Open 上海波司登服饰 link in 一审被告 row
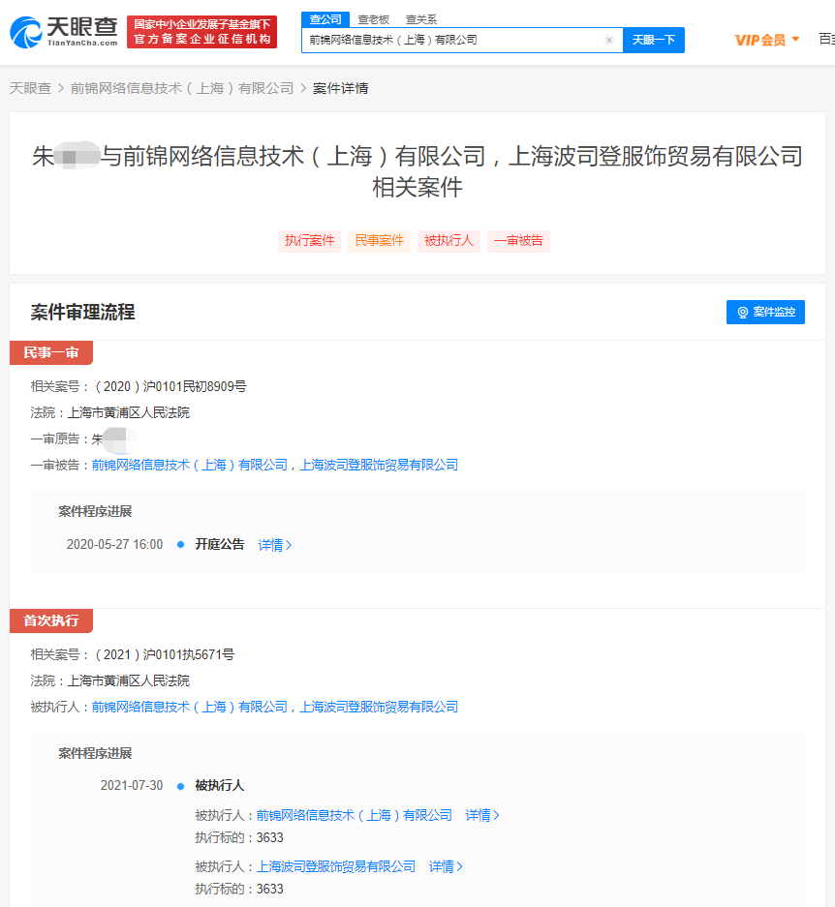This screenshot has width=835, height=907. click(379, 465)
